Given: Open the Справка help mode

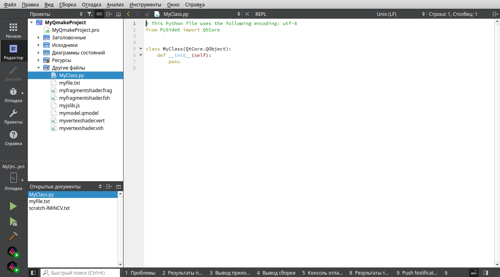Looking at the screenshot, I should tap(13, 138).
